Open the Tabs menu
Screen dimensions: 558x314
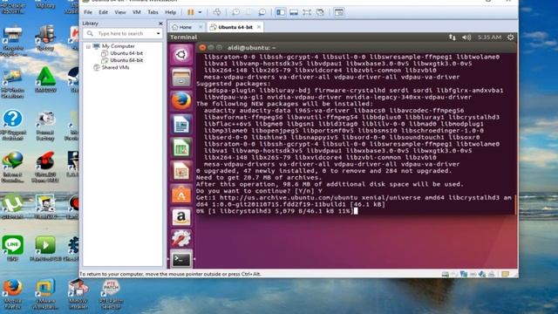(153, 12)
